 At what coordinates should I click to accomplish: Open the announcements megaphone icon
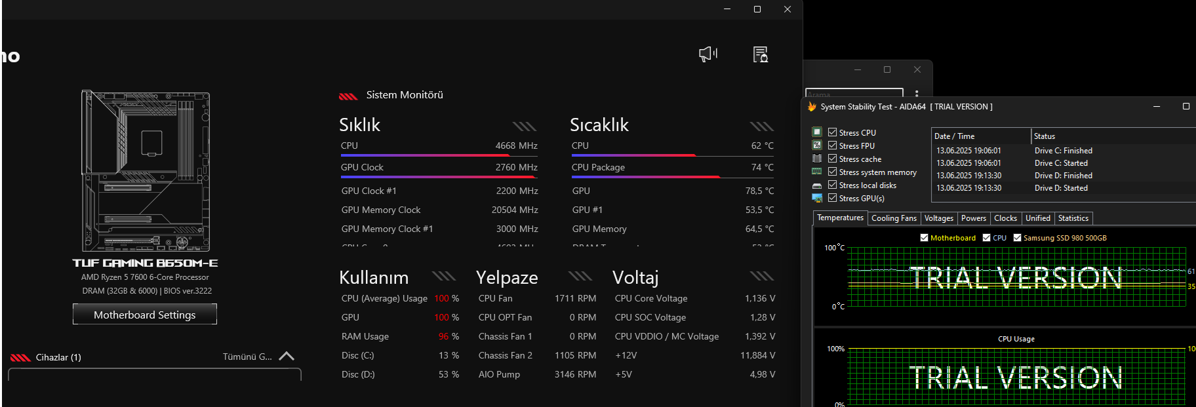point(708,54)
